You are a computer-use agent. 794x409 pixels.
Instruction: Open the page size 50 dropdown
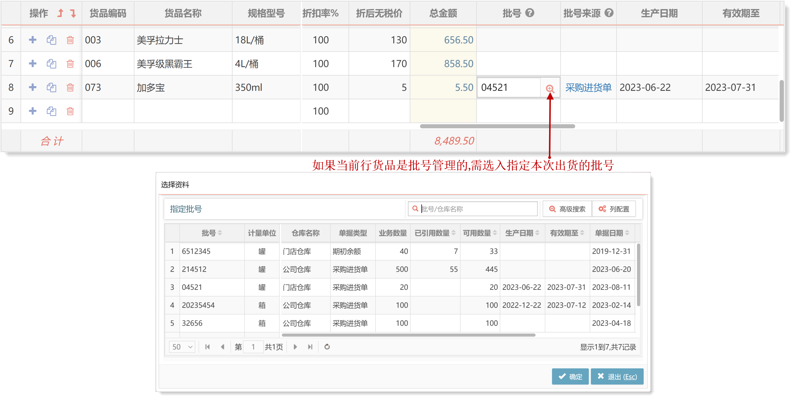(x=182, y=347)
